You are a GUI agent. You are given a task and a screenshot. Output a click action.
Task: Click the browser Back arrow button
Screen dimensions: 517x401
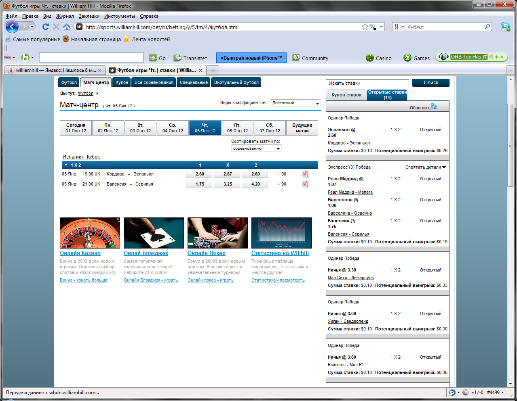click(12, 27)
